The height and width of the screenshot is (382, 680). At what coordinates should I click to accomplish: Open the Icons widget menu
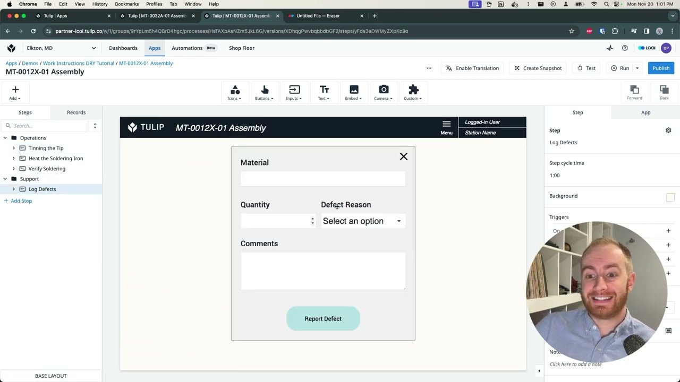pyautogui.click(x=235, y=92)
